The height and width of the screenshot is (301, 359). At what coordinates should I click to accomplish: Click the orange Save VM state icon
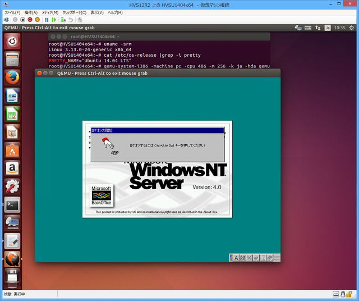click(38, 20)
